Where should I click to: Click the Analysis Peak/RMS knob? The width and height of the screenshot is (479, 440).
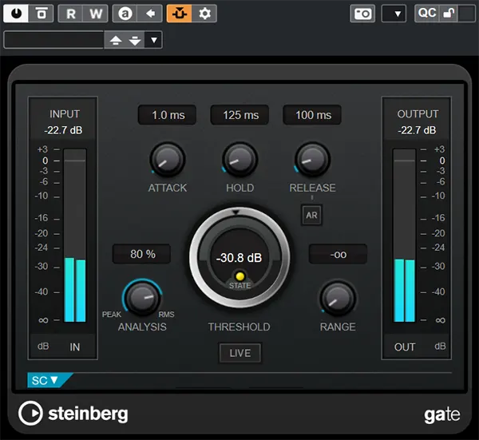pyautogui.click(x=142, y=298)
